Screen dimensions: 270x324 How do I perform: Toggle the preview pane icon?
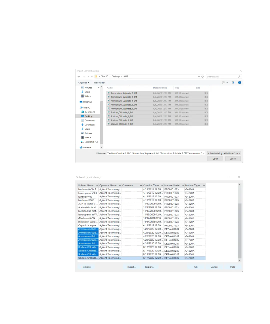tap(233, 82)
